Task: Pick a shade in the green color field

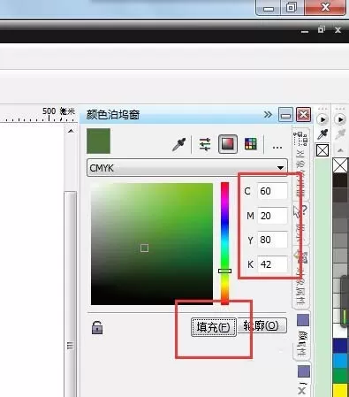Action: (152, 244)
